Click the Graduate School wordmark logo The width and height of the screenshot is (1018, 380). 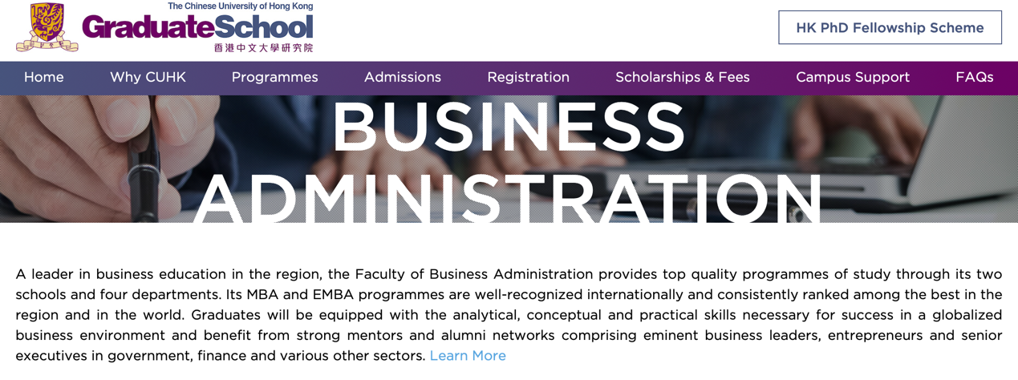coord(197,27)
